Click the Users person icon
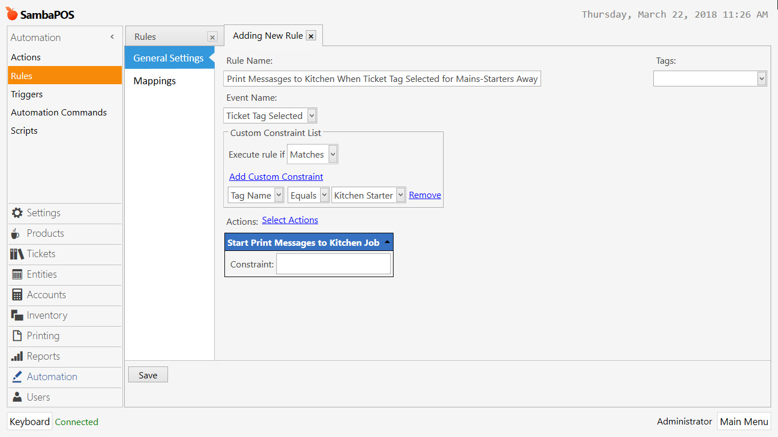Viewport: 778px width, 437px height. coord(17,397)
